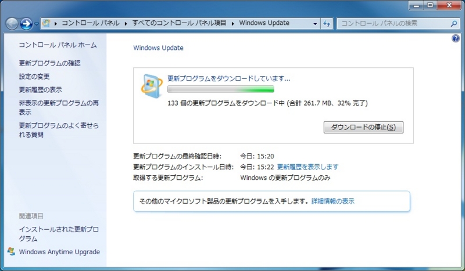The width and height of the screenshot is (465, 271).
Task: Open the recent pages dropdown arrow
Action: click(x=37, y=24)
